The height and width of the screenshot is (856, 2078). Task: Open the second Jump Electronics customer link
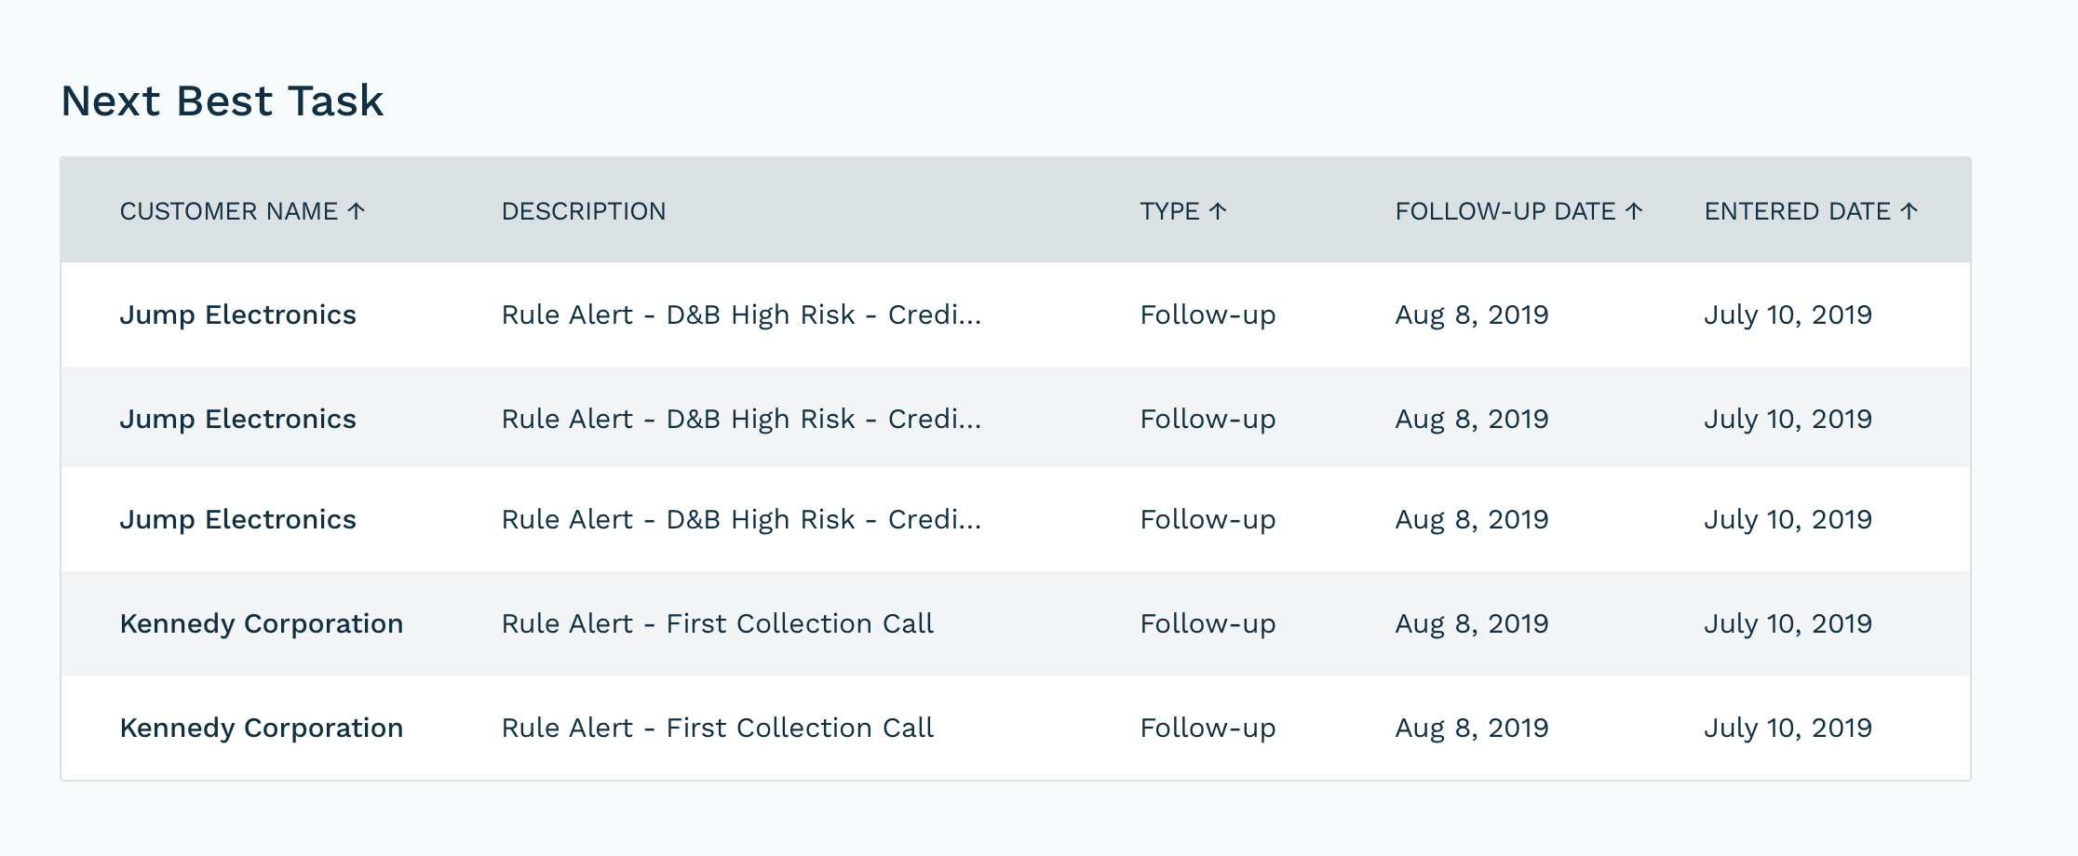[237, 419]
